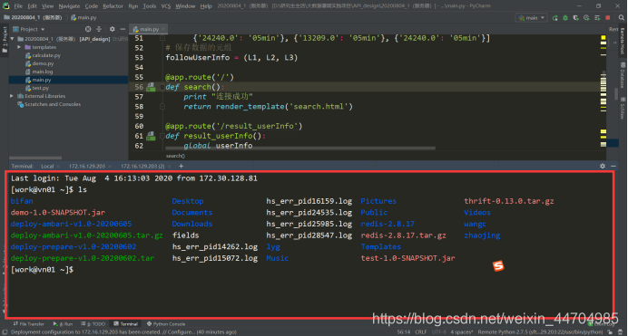Click UTF-8 encoding in status bar
The image size is (628, 336).
(439, 332)
